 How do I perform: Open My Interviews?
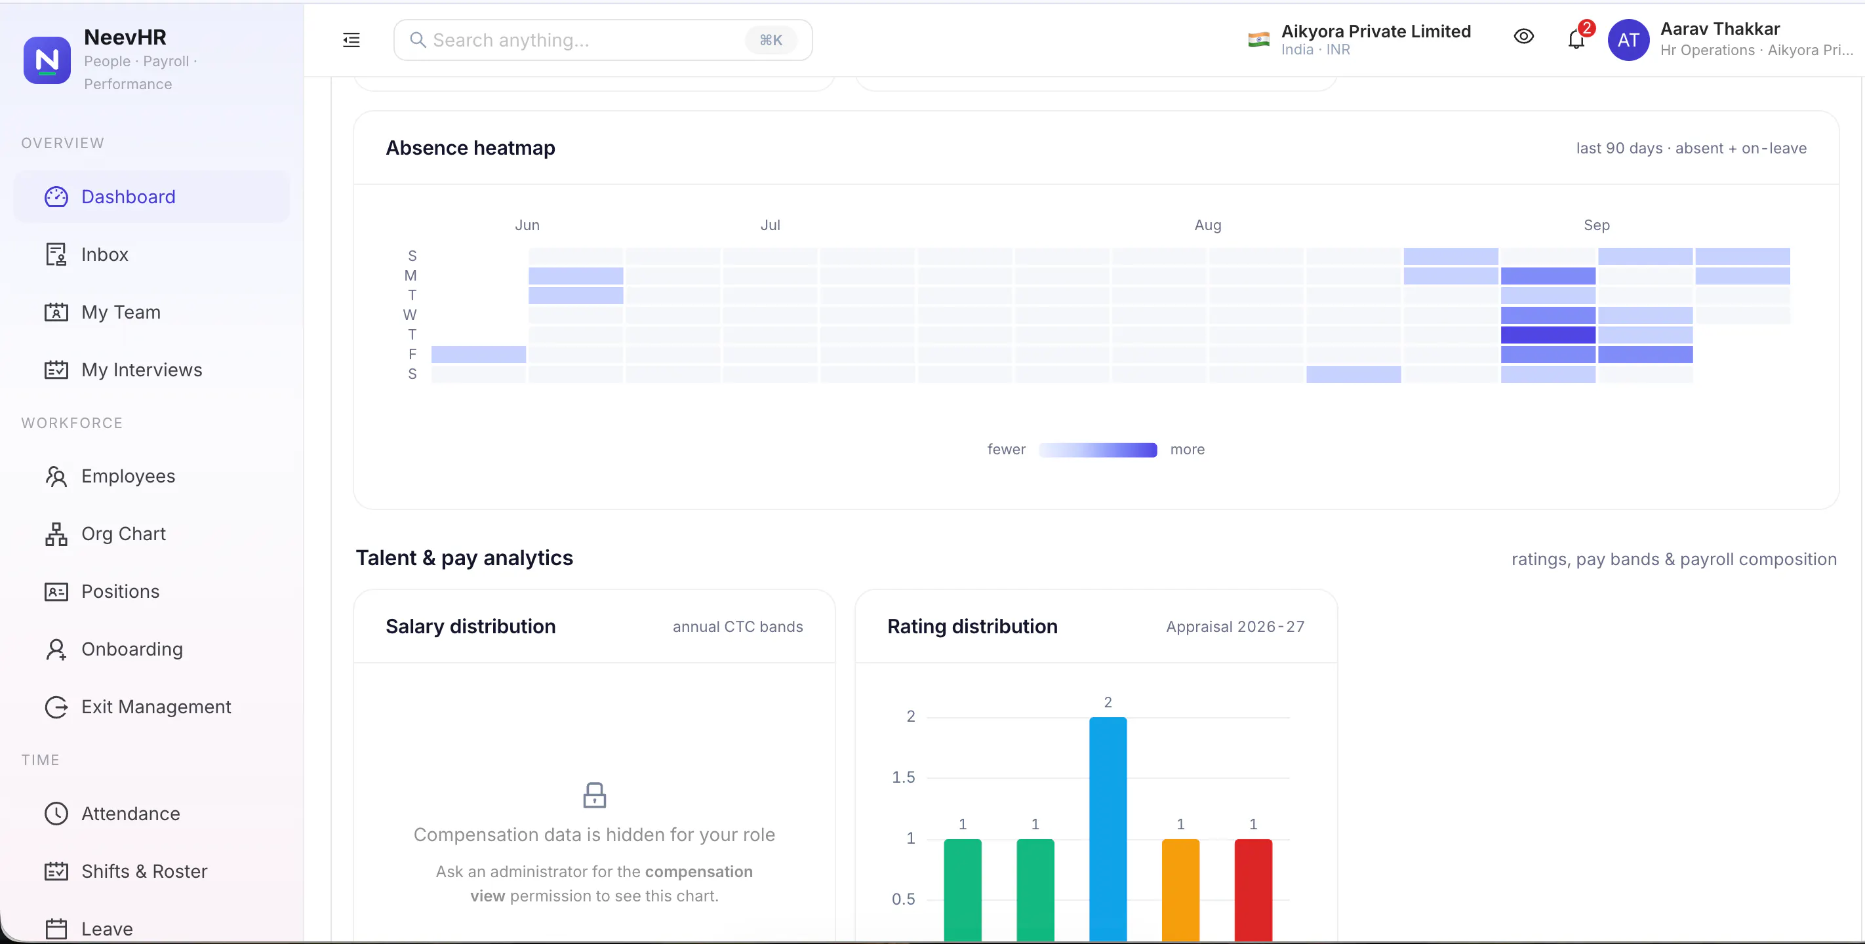coord(152,370)
